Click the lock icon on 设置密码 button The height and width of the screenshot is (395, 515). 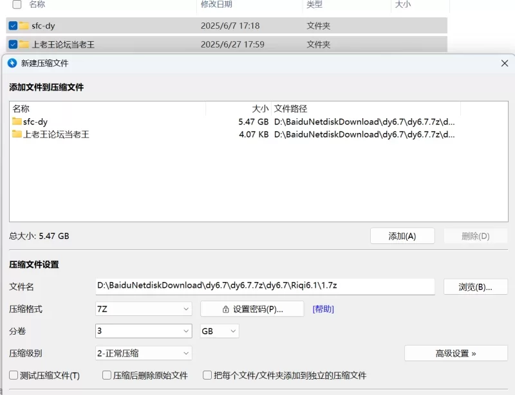pos(226,309)
